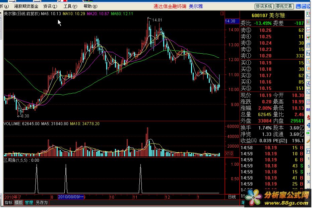Viewport: 312px width, 208px height.
Task: Click the small red square chart toggle icon
Action: (222, 13)
